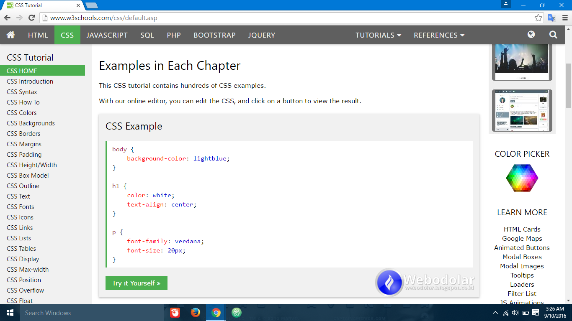Open CSS HOME in sidebar

click(x=42, y=71)
